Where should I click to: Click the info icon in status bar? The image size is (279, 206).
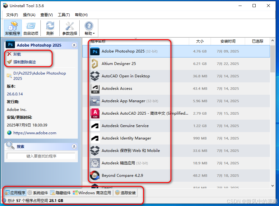click(5, 200)
